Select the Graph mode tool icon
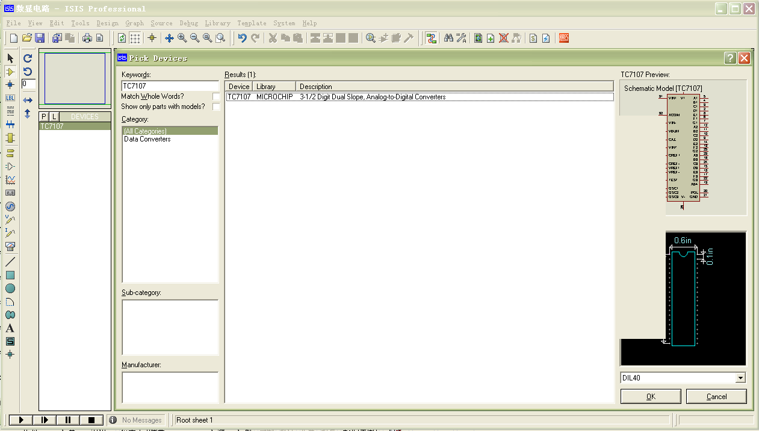 tap(10, 179)
